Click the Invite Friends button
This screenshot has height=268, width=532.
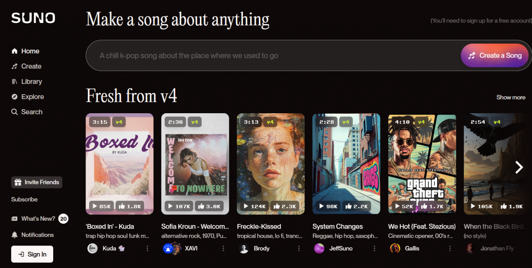pos(37,182)
